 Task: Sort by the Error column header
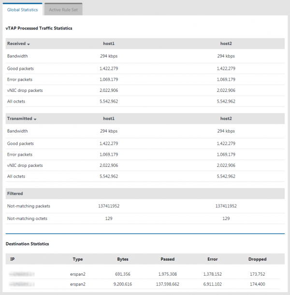212,259
